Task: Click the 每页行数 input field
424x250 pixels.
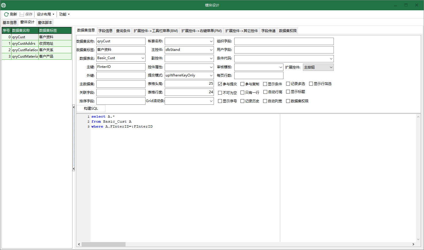Action: click(259, 75)
